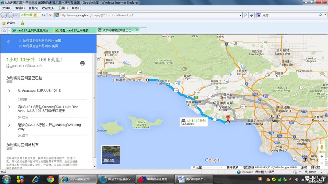This screenshot has height=184, width=328.
Task: Open Internet Explorer pinned taskbar icon
Action: coord(36,179)
